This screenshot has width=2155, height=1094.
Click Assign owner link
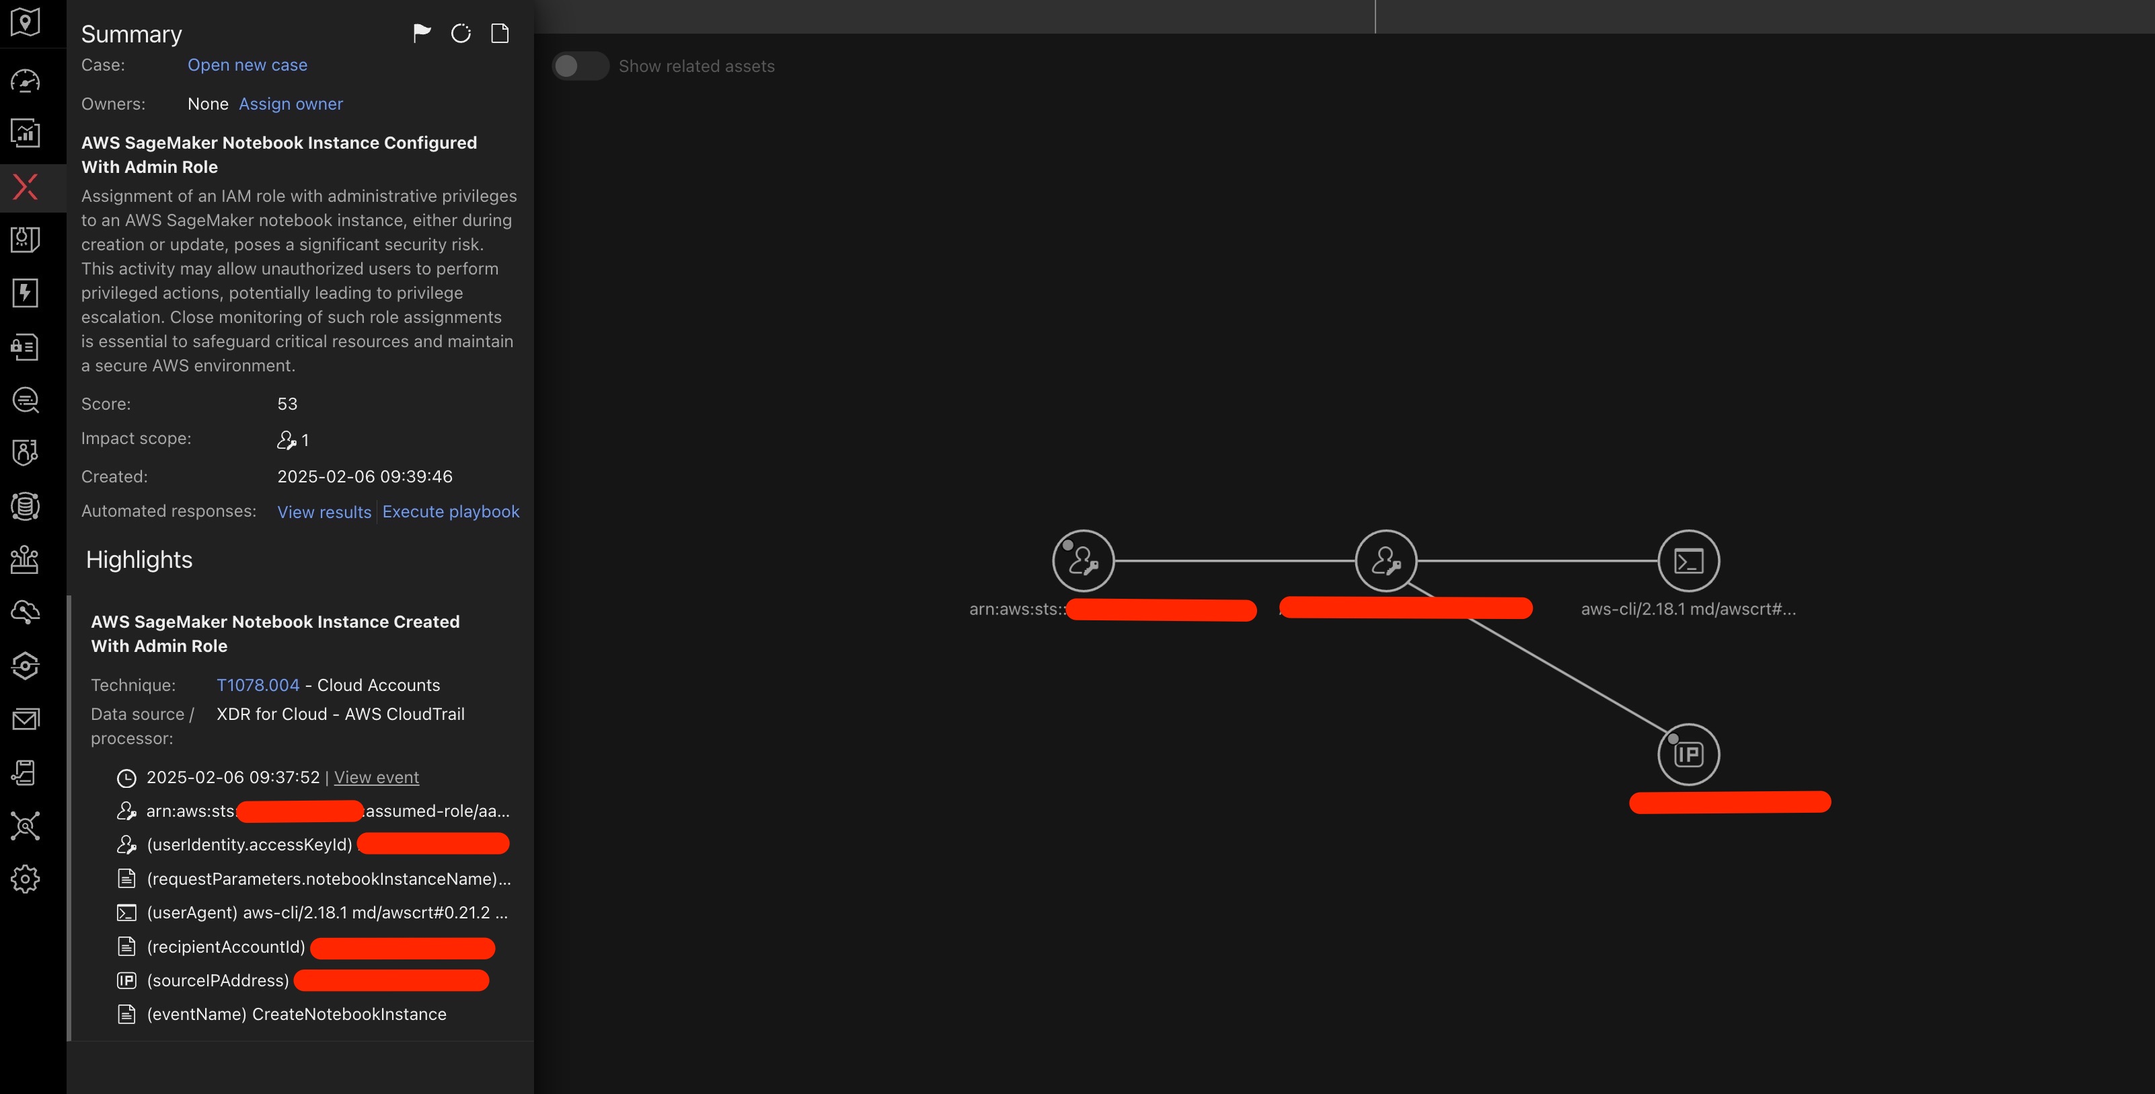pos(291,104)
